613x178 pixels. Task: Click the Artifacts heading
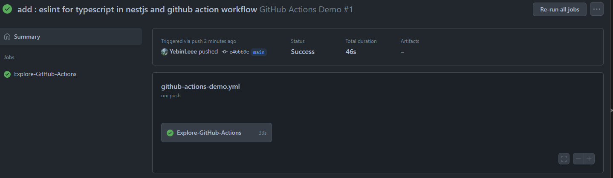click(x=410, y=41)
